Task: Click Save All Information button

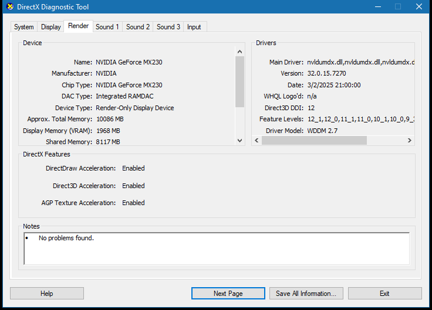Action: (306, 294)
